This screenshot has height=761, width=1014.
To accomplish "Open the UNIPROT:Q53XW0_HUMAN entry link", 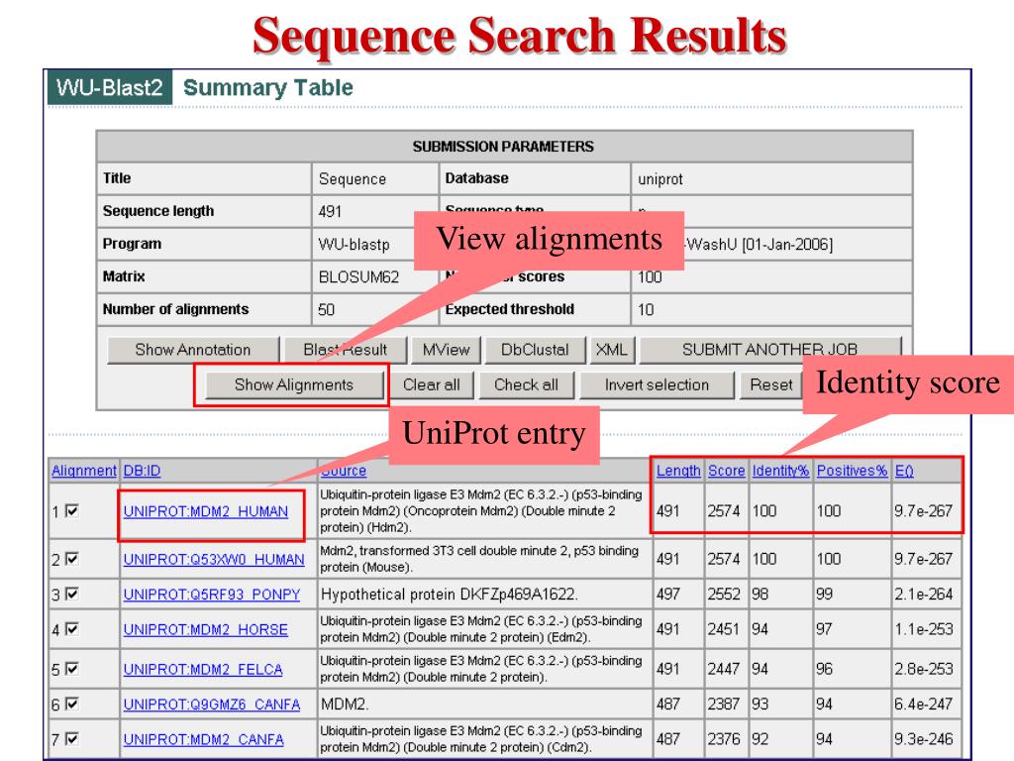I will point(214,559).
